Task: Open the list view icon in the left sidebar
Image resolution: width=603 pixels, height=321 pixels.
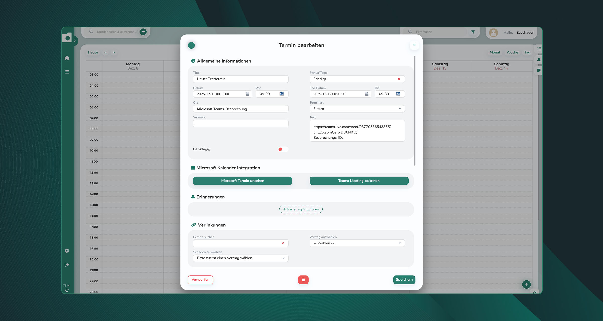Action: (x=67, y=72)
